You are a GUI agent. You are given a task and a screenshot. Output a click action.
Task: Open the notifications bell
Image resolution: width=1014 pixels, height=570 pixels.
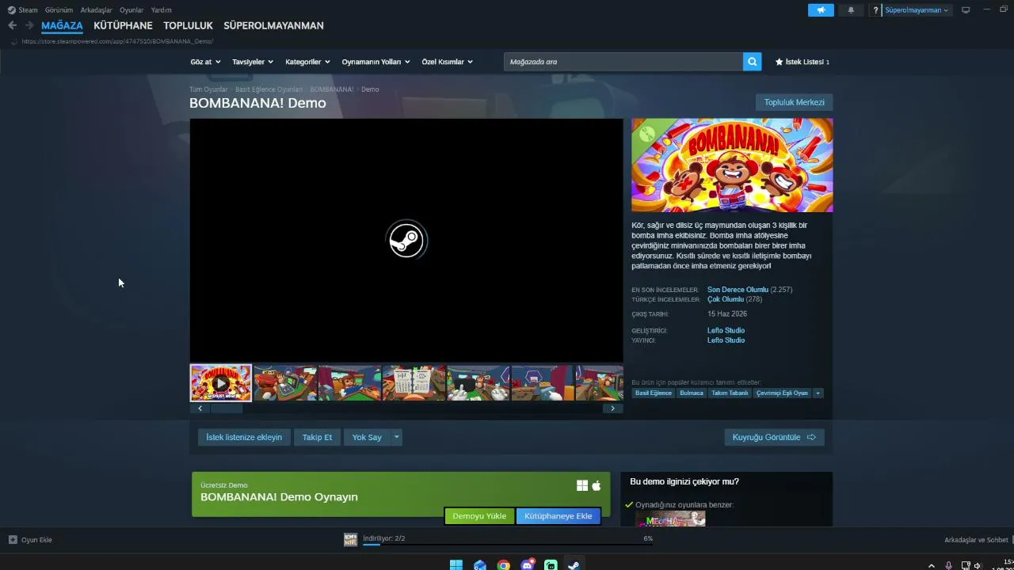click(x=851, y=10)
